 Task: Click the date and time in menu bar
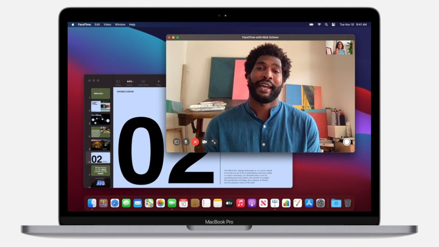point(353,25)
